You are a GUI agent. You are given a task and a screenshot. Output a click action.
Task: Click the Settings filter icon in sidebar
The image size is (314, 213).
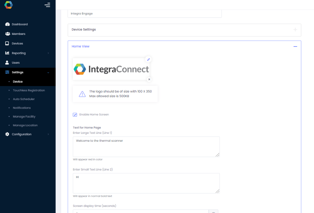click(x=7, y=72)
